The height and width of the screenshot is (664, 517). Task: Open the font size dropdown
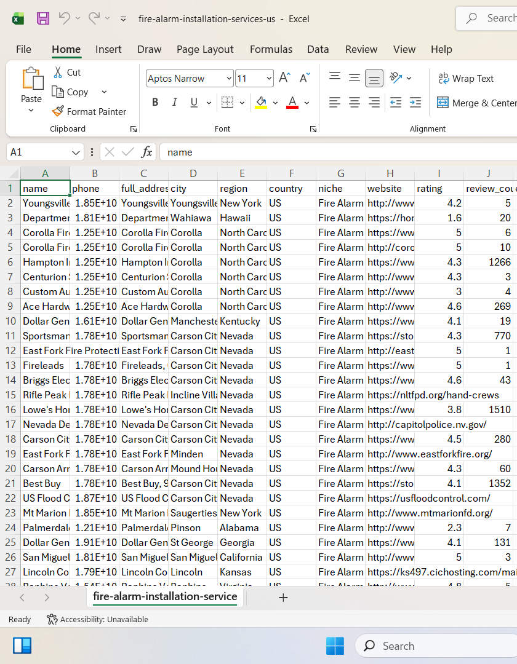(269, 78)
